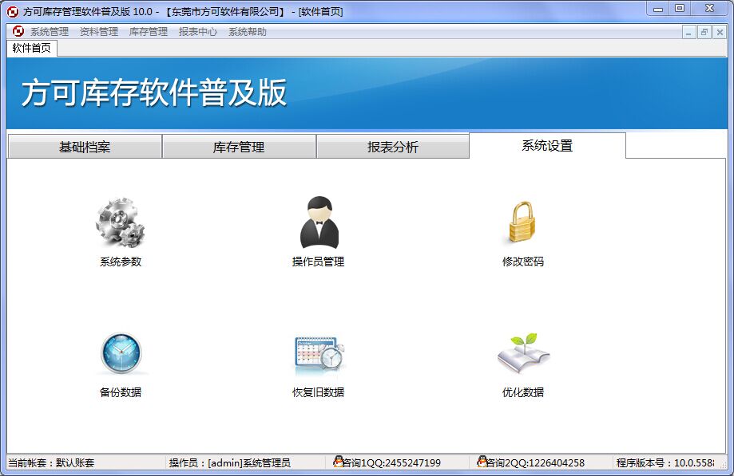Open the 库存管理 menu in menu bar
This screenshot has height=476, width=734.
(149, 32)
